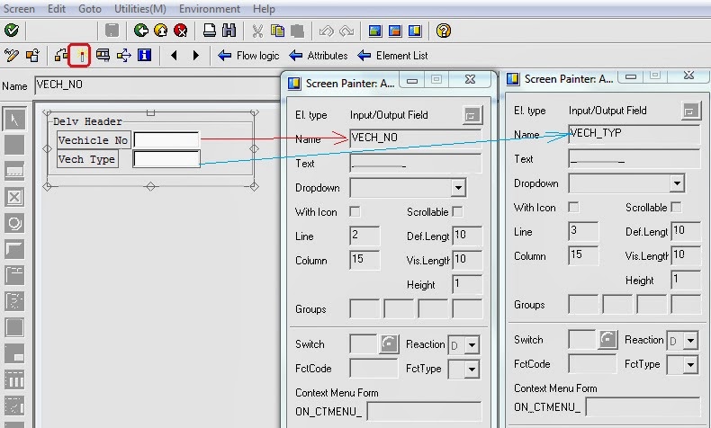This screenshot has height=428, width=711.
Task: Click the red Cancel icon
Action: click(180, 31)
